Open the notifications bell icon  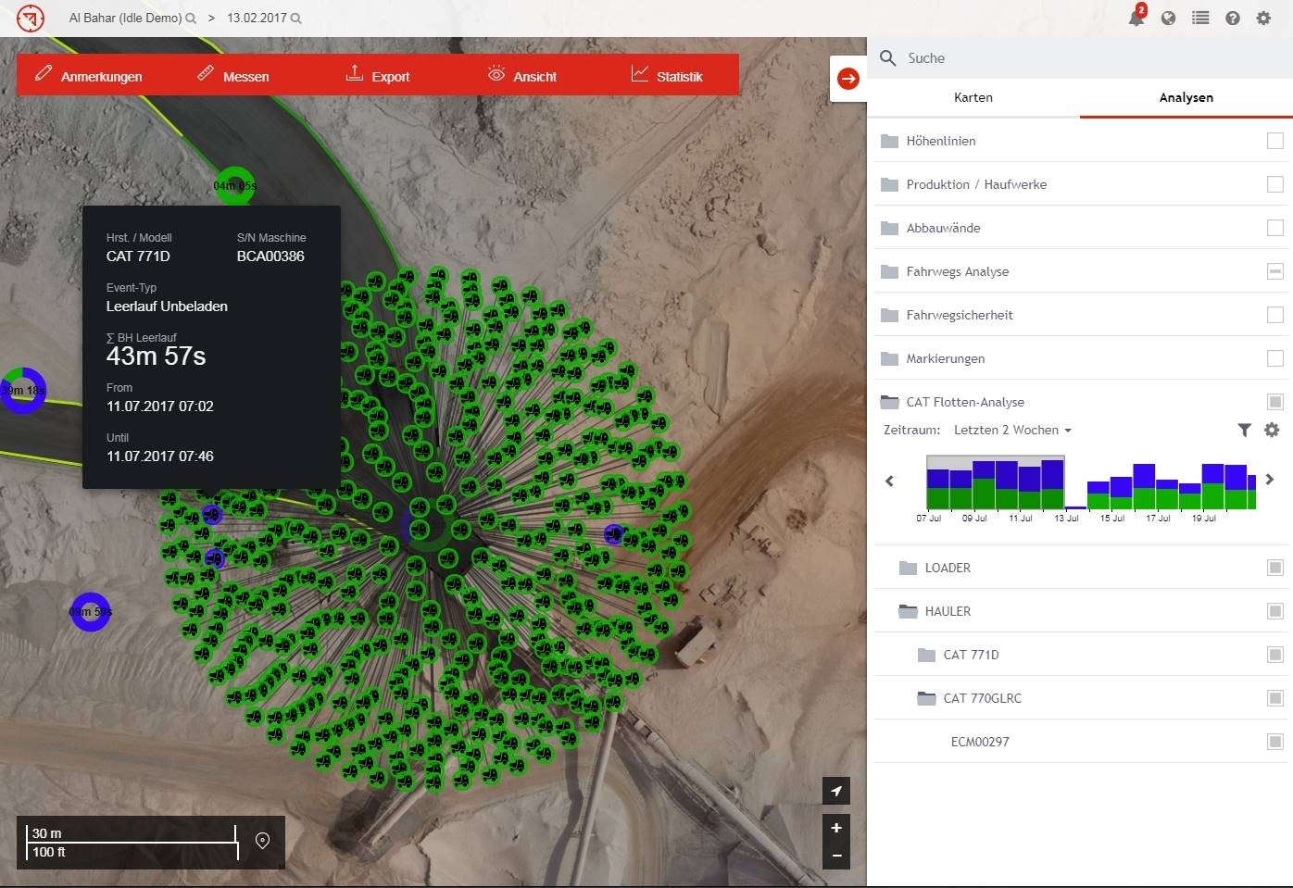pos(1136,19)
